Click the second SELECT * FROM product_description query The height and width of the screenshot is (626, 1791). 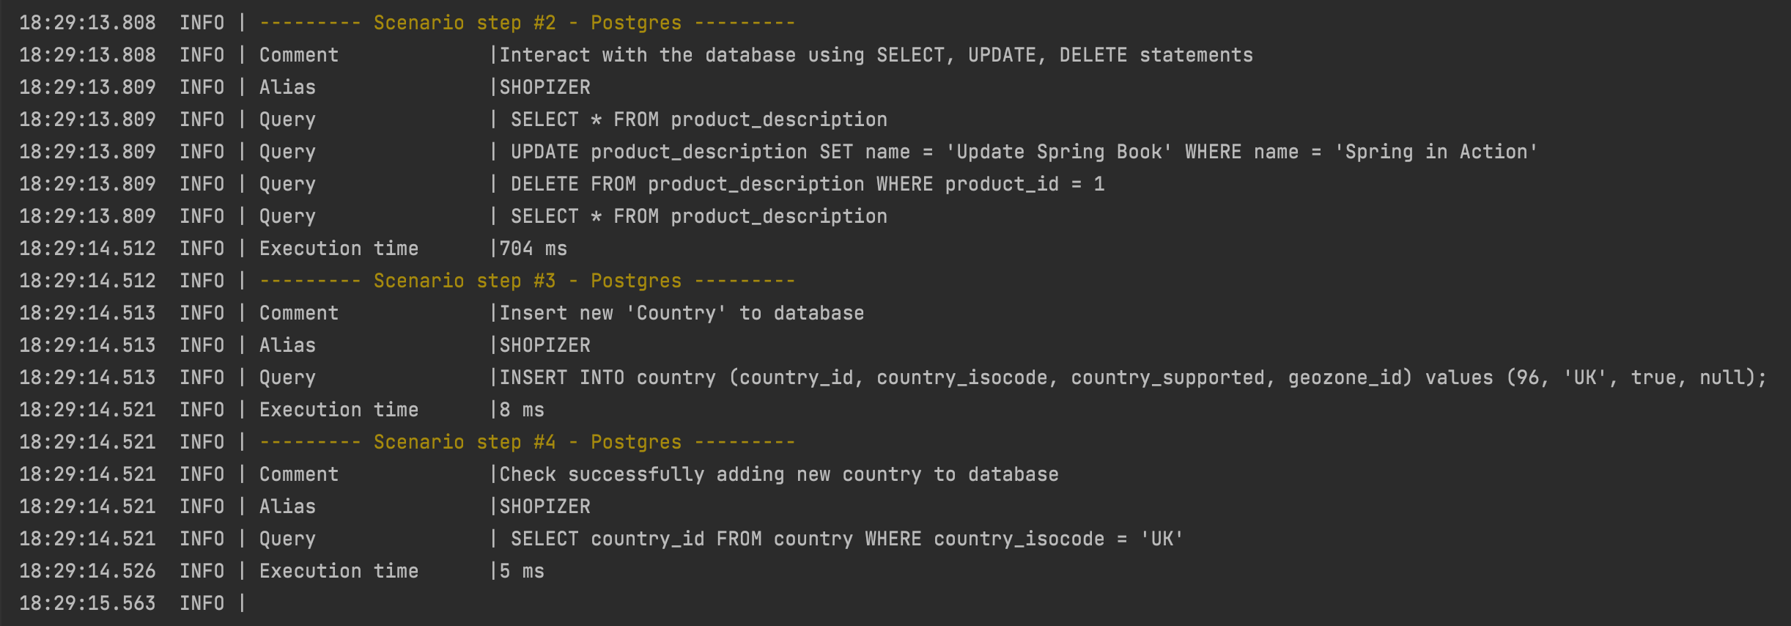coord(699,216)
